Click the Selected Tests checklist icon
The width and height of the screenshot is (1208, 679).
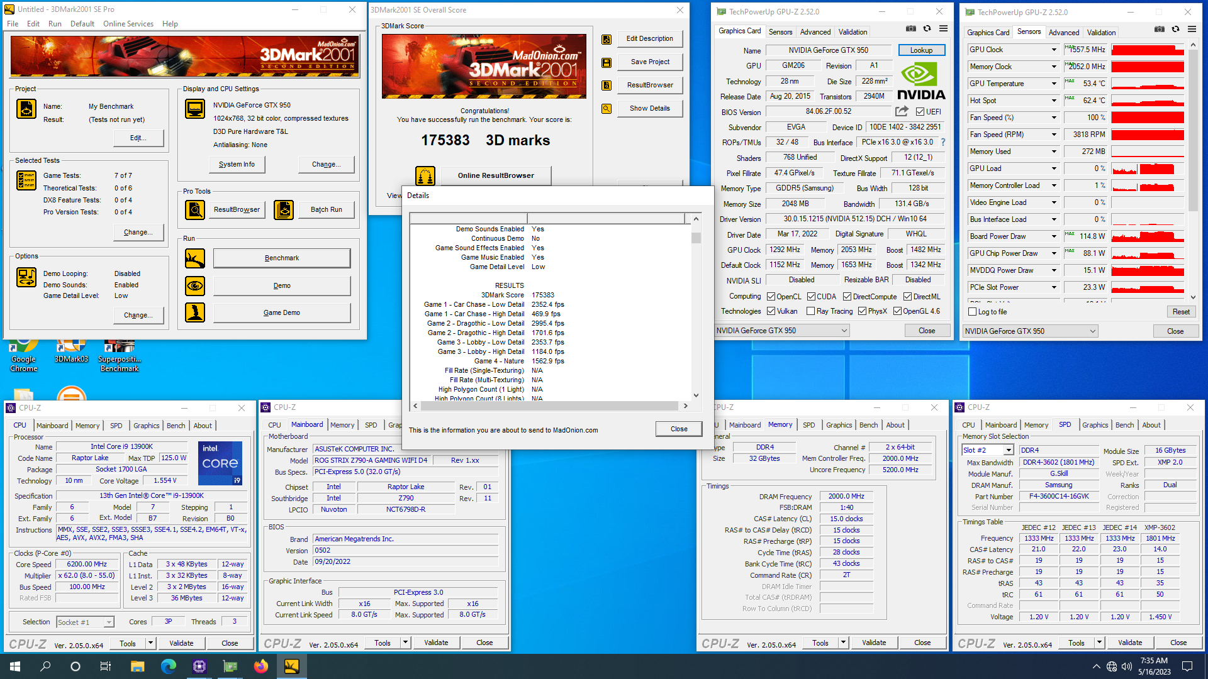(x=26, y=180)
